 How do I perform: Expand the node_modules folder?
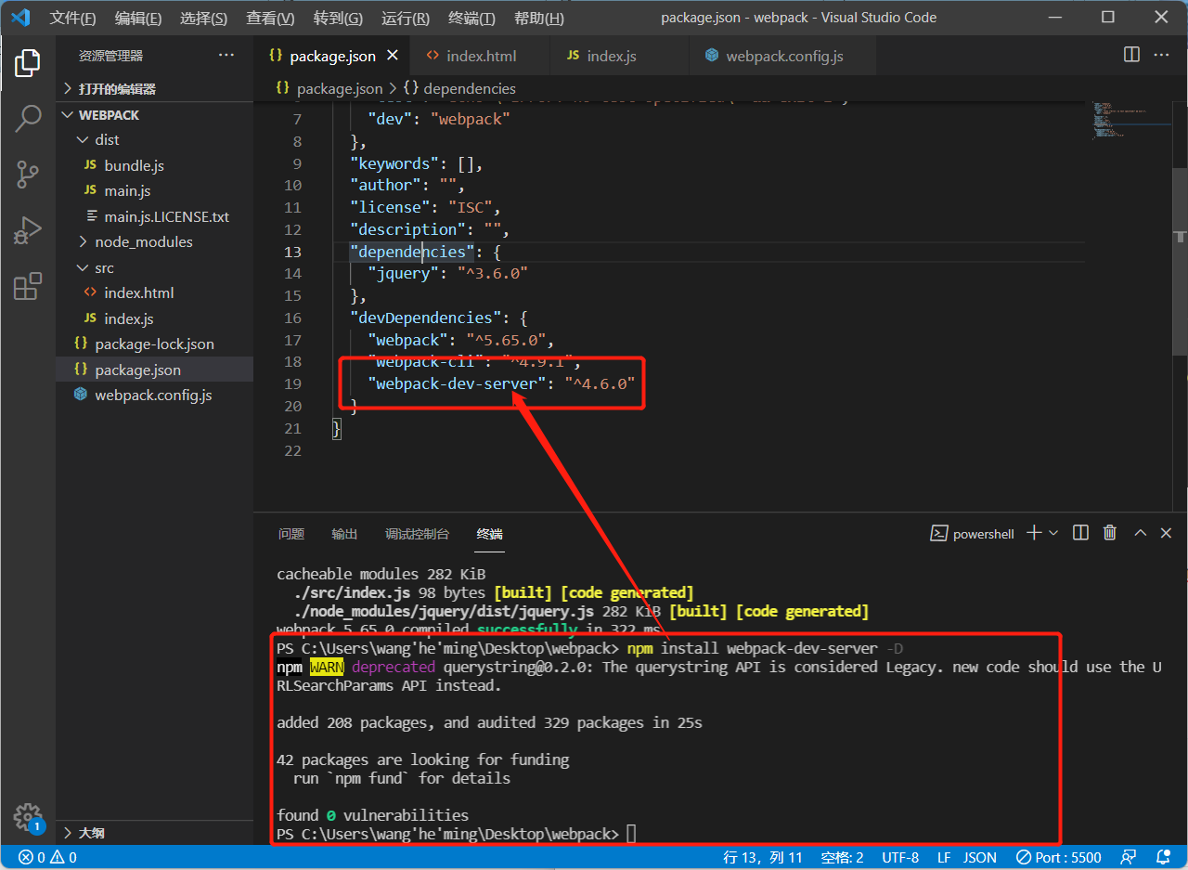click(x=154, y=241)
